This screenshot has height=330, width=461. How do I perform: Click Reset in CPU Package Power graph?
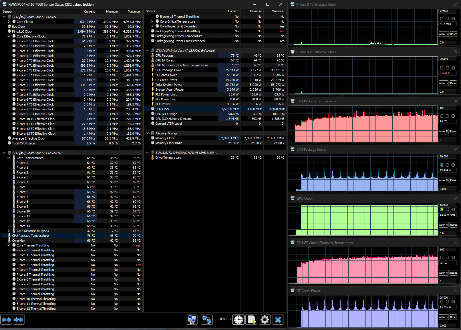tap(453, 180)
